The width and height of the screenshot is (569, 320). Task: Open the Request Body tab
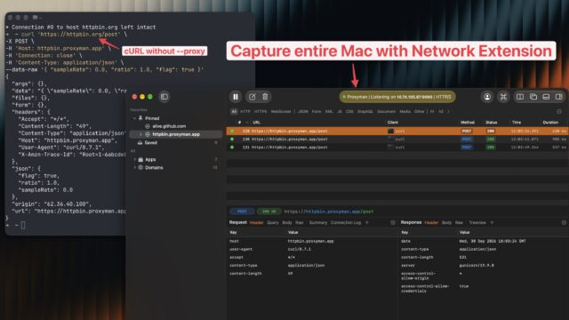tap(287, 223)
